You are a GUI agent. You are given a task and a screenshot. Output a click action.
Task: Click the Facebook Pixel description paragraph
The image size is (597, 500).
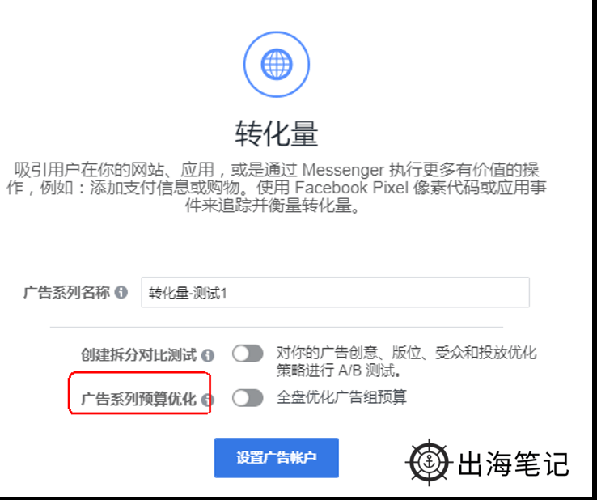click(x=277, y=188)
